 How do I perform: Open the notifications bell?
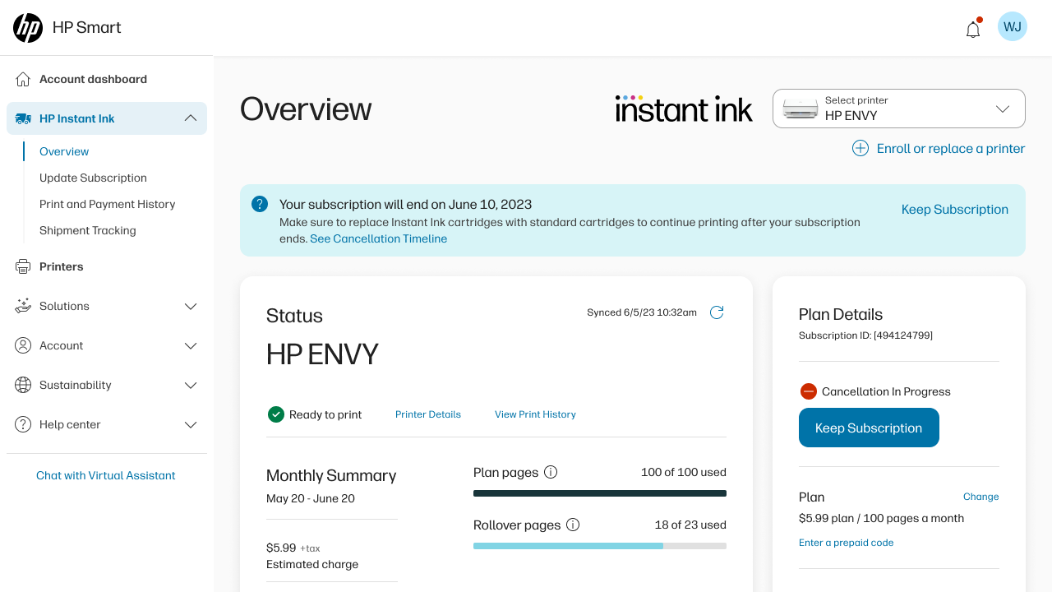(973, 29)
